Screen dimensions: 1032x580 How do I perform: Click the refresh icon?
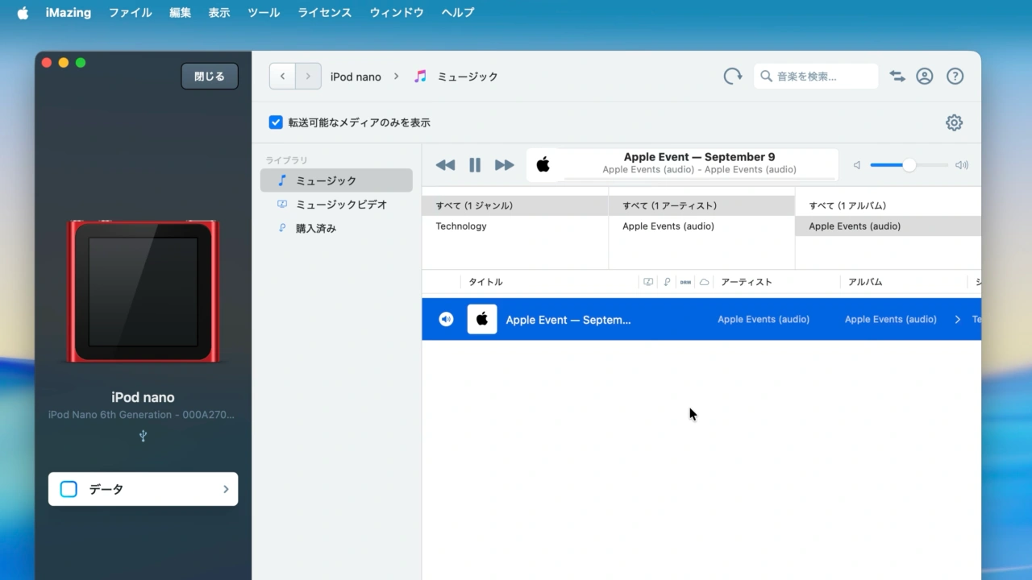733,77
